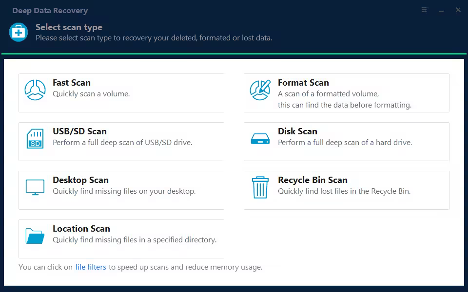Run Desktop Scan to find missing desktop files
The height and width of the screenshot is (292, 468).
tap(121, 190)
